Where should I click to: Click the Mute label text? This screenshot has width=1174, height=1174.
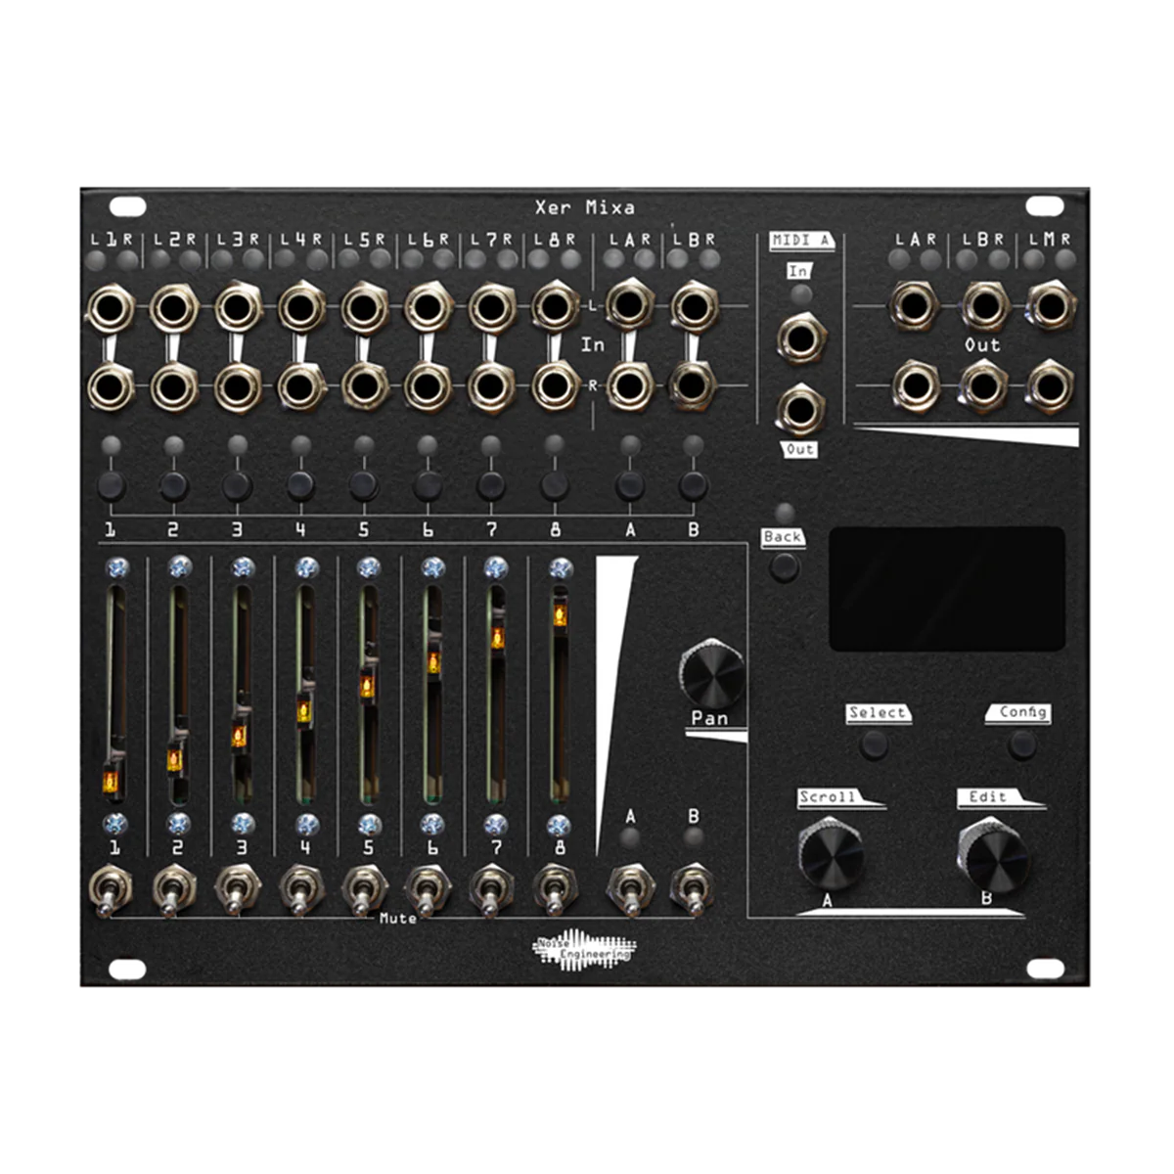pos(398,919)
